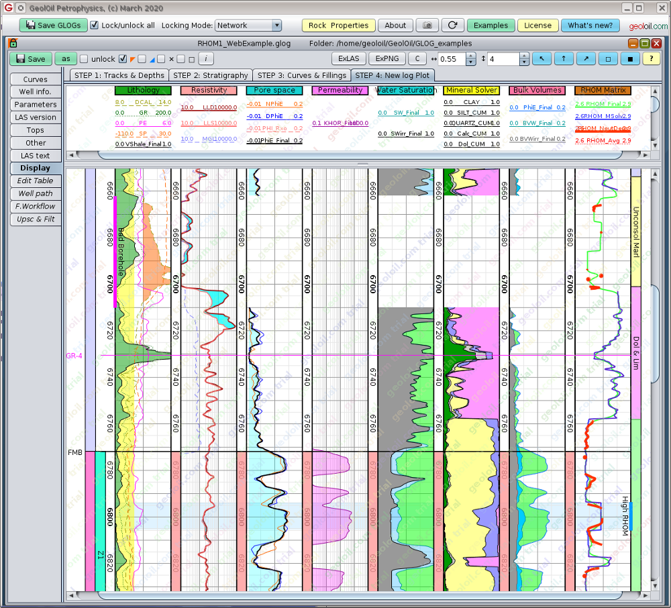The width and height of the screenshot is (671, 608).
Task: Increase the '4' value with its up arrow
Action: (x=523, y=56)
